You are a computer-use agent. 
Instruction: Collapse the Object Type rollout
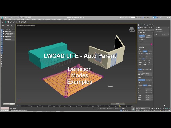coord(142,32)
